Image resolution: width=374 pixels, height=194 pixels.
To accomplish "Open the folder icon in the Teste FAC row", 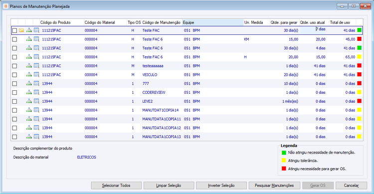I will [x=21, y=30].
